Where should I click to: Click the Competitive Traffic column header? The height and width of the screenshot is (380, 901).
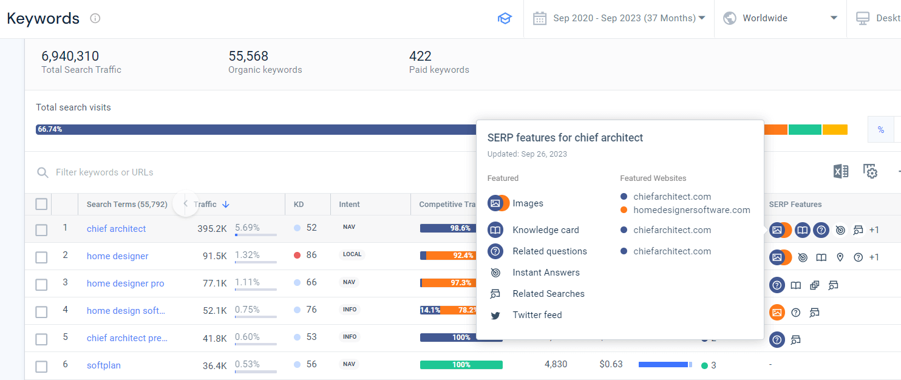tap(447, 205)
